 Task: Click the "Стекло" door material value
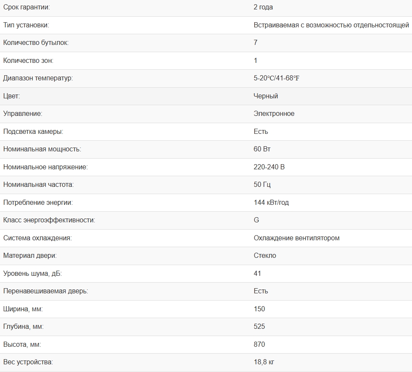coord(265,256)
